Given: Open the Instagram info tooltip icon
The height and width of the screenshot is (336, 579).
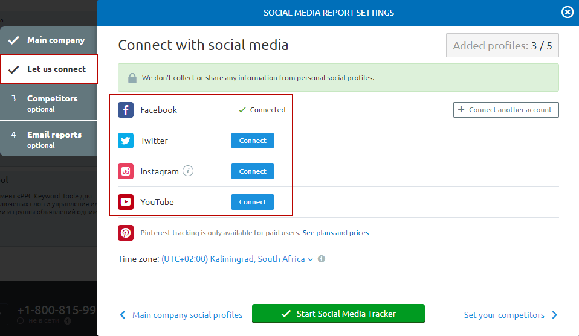Looking at the screenshot, I should point(188,171).
